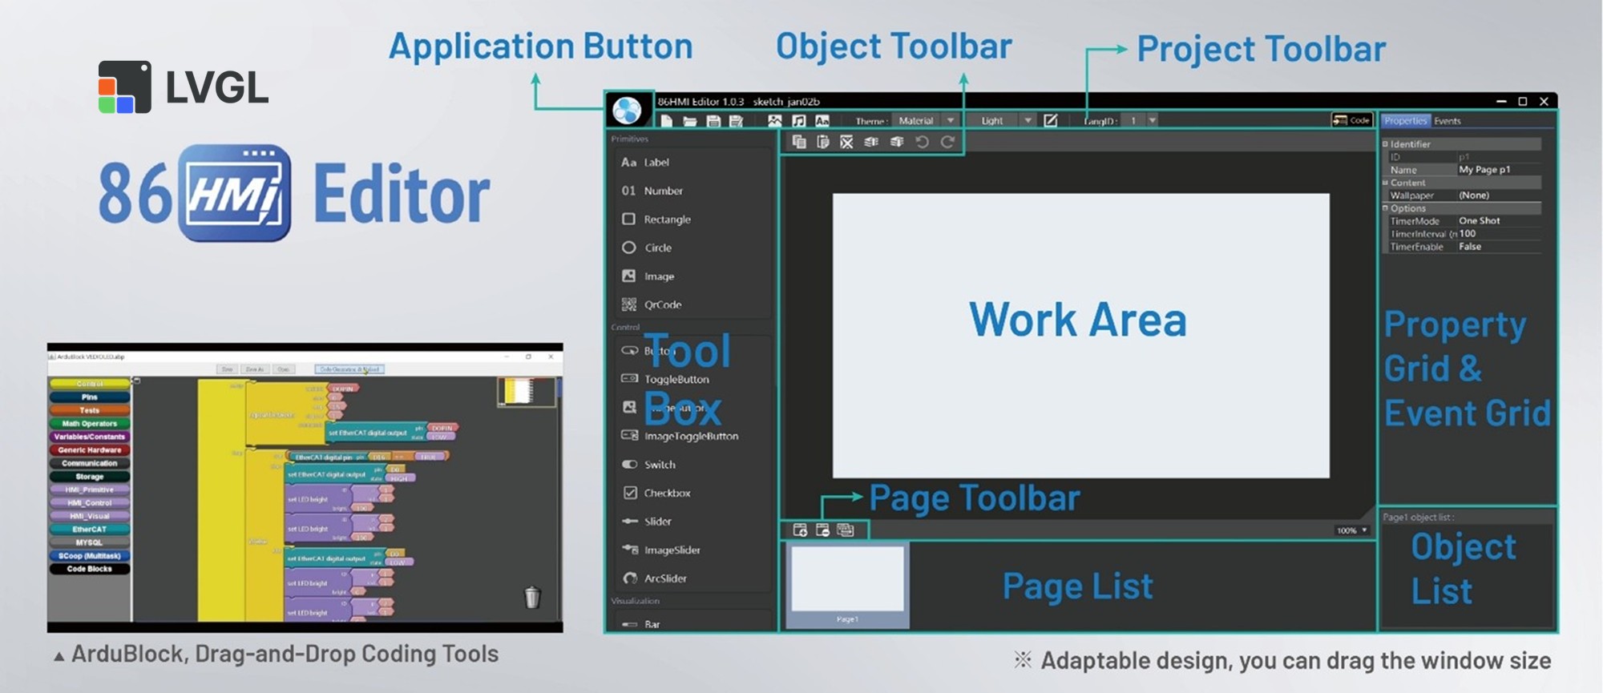Screen dimensions: 1603x693
Task: Select the Slider widget in the toolbox
Action: click(x=657, y=522)
